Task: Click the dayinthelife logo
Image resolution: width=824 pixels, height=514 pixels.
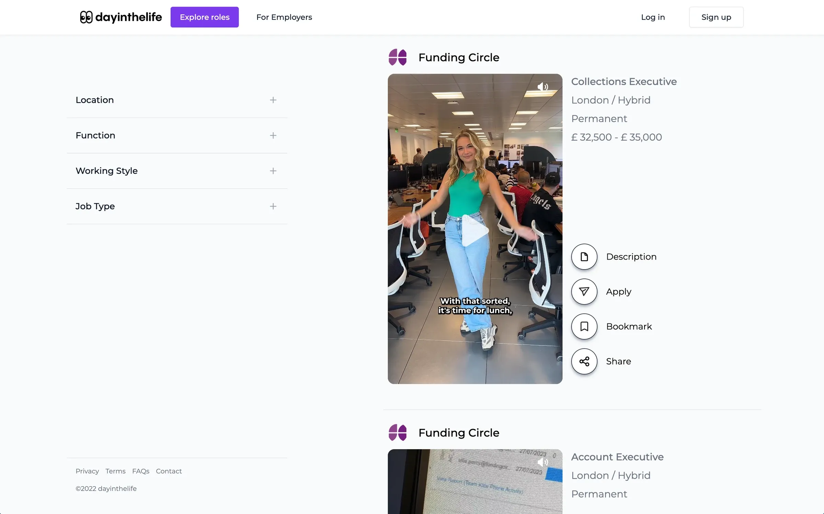Action: pyautogui.click(x=121, y=17)
